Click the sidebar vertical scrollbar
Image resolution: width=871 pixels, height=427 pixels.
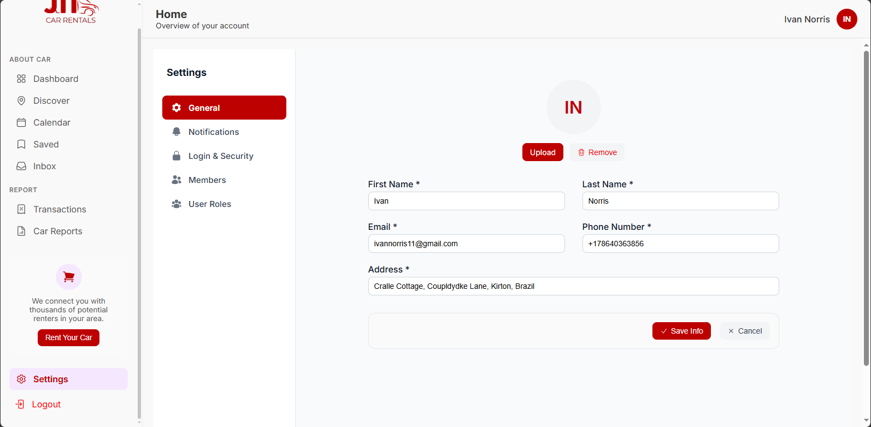point(139,224)
